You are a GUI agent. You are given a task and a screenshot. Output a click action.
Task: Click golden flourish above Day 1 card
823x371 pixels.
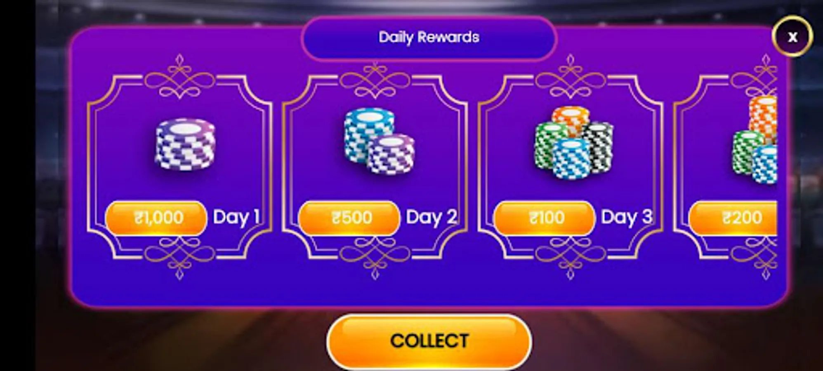coord(179,77)
